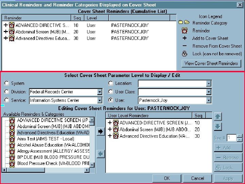Image resolution: width=245 pixels, height=184 pixels.
Task: Click Add to Cover Sheet plus icon in legend
Action: pos(184,38)
